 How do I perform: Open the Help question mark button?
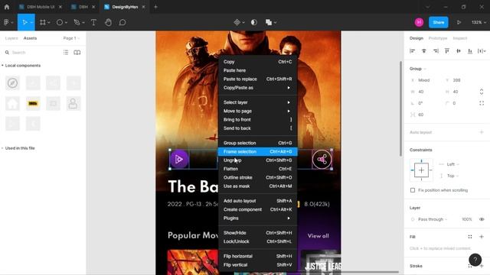click(x=475, y=260)
